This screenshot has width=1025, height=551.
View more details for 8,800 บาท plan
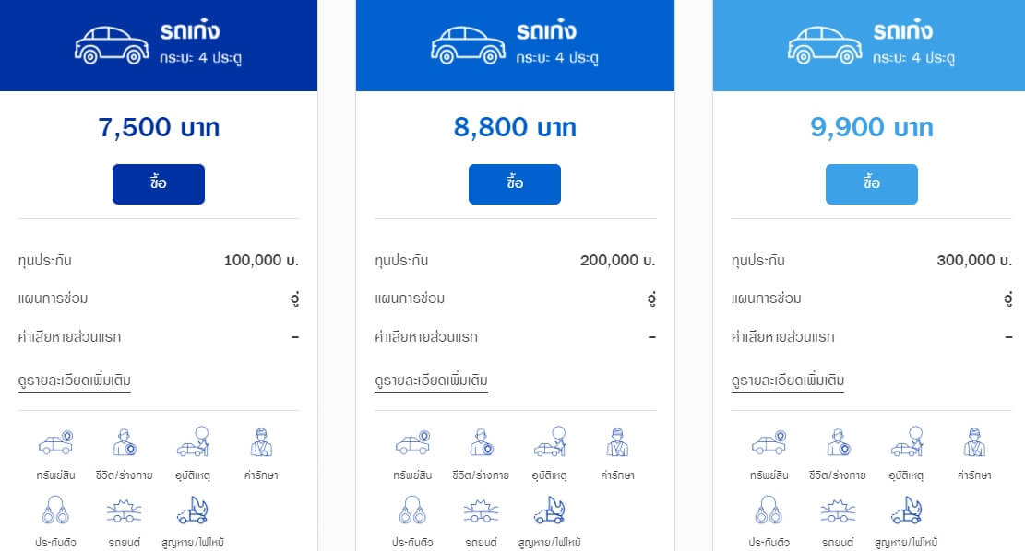tap(431, 381)
